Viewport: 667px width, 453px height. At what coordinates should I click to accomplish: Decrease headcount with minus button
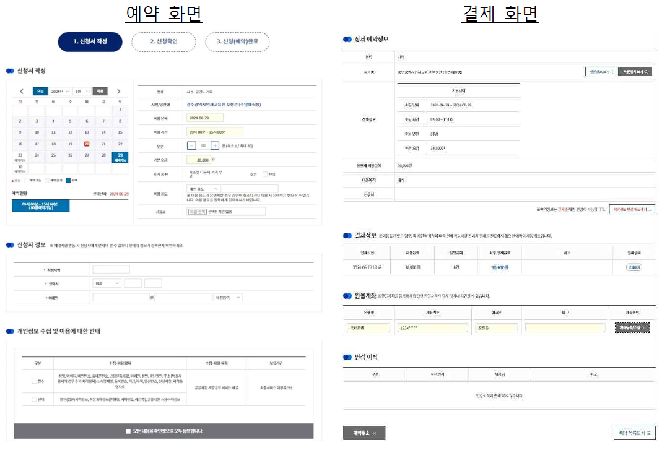coord(191,146)
